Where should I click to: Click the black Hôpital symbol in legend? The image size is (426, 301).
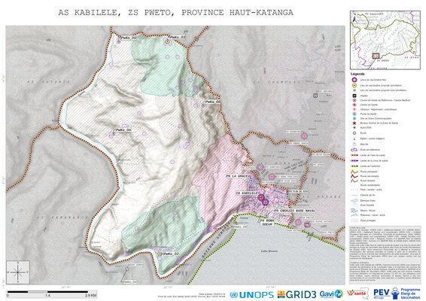click(354, 96)
